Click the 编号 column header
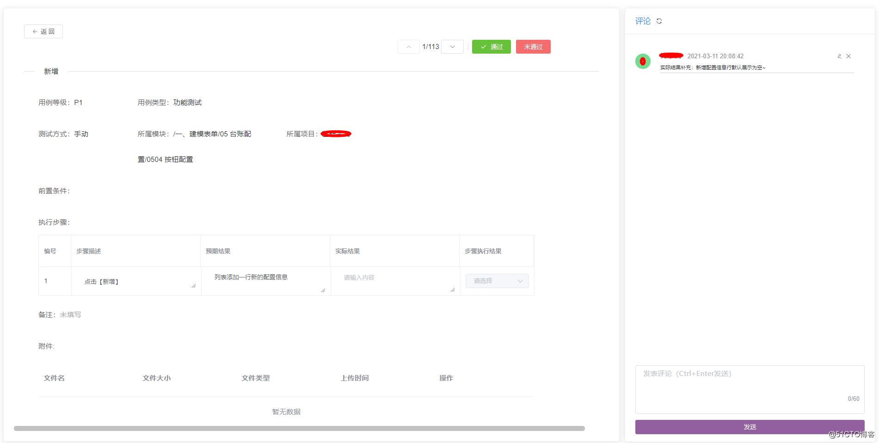This screenshot has width=879, height=443. [x=50, y=251]
